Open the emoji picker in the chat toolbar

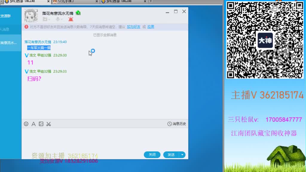[x=26, y=124]
